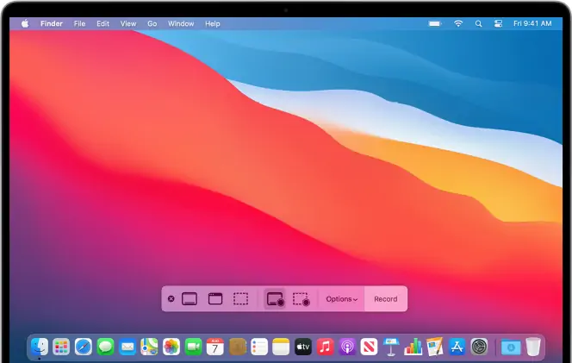This screenshot has width=572, height=363.
Task: Open Calendar from the Dock
Action: click(215, 347)
